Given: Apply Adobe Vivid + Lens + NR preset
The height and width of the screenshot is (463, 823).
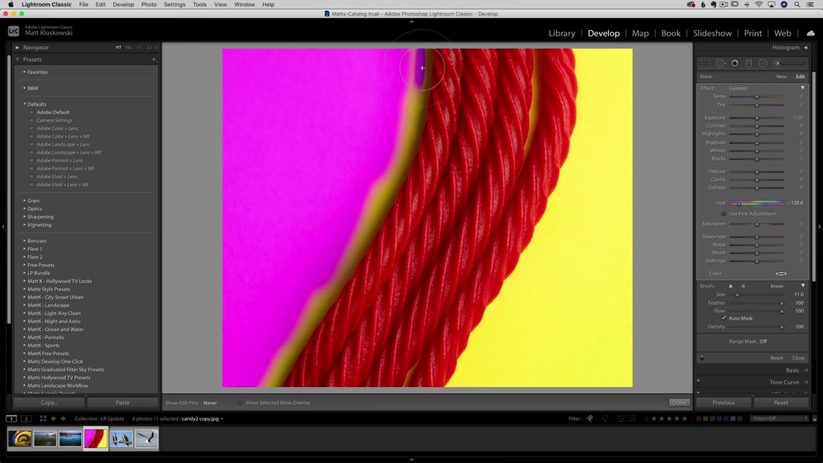Looking at the screenshot, I should pyautogui.click(x=62, y=184).
